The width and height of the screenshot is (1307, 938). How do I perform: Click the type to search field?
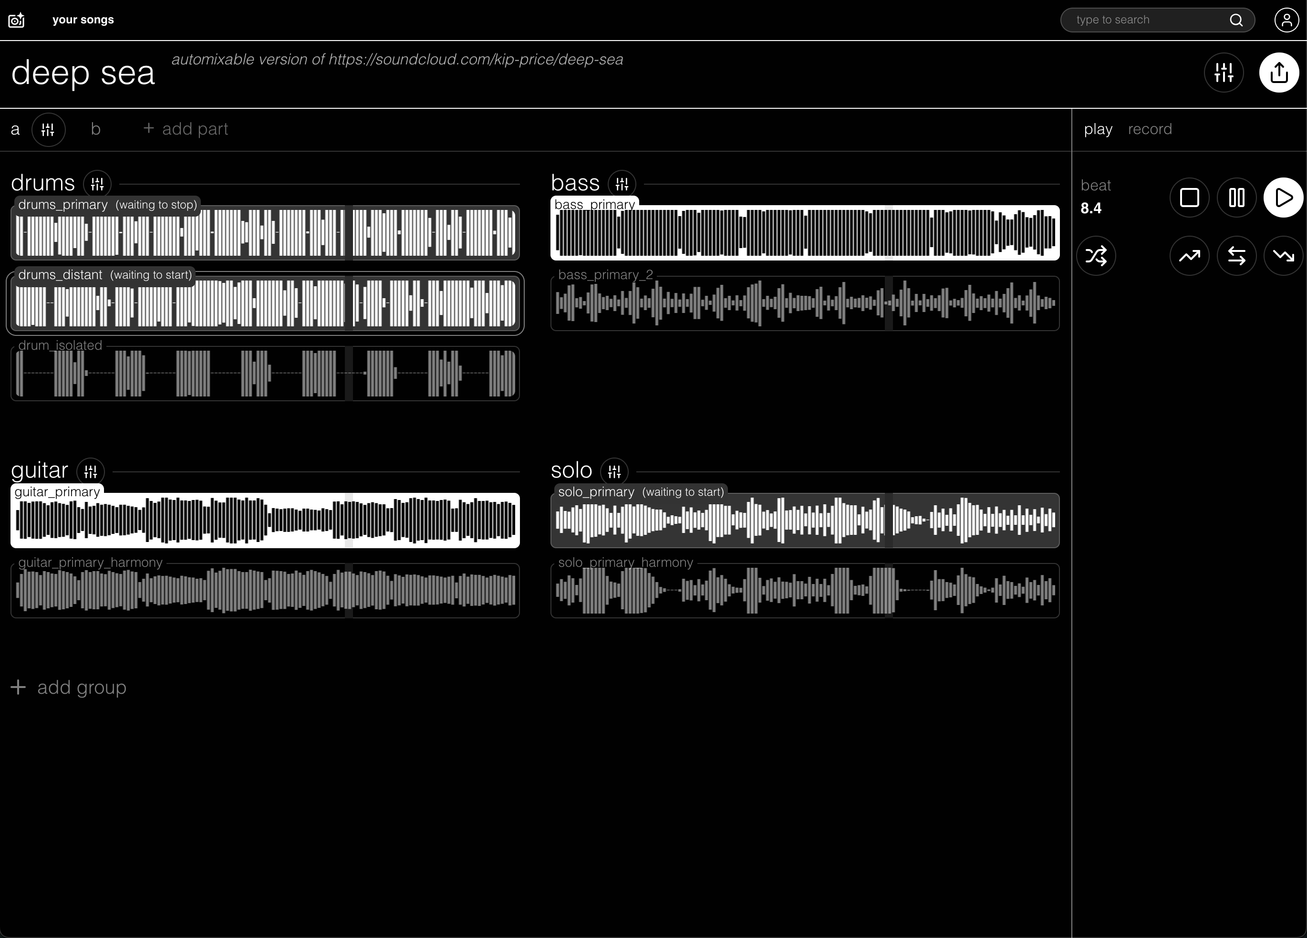[1147, 20]
